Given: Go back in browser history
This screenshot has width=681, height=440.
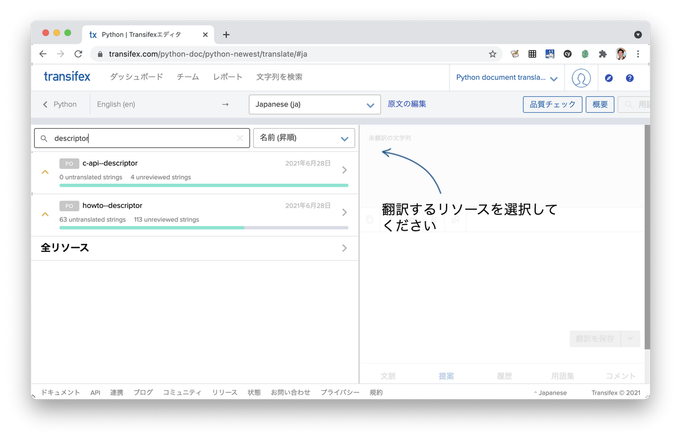Looking at the screenshot, I should [43, 54].
